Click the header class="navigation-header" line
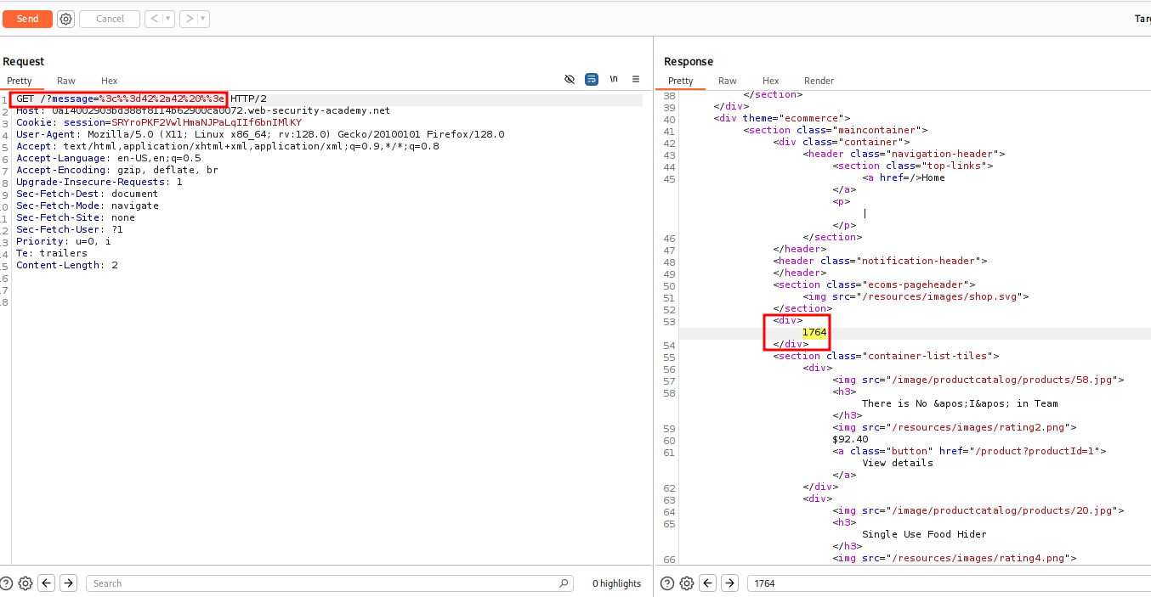Viewport: 1151px width, 597px height. point(904,154)
